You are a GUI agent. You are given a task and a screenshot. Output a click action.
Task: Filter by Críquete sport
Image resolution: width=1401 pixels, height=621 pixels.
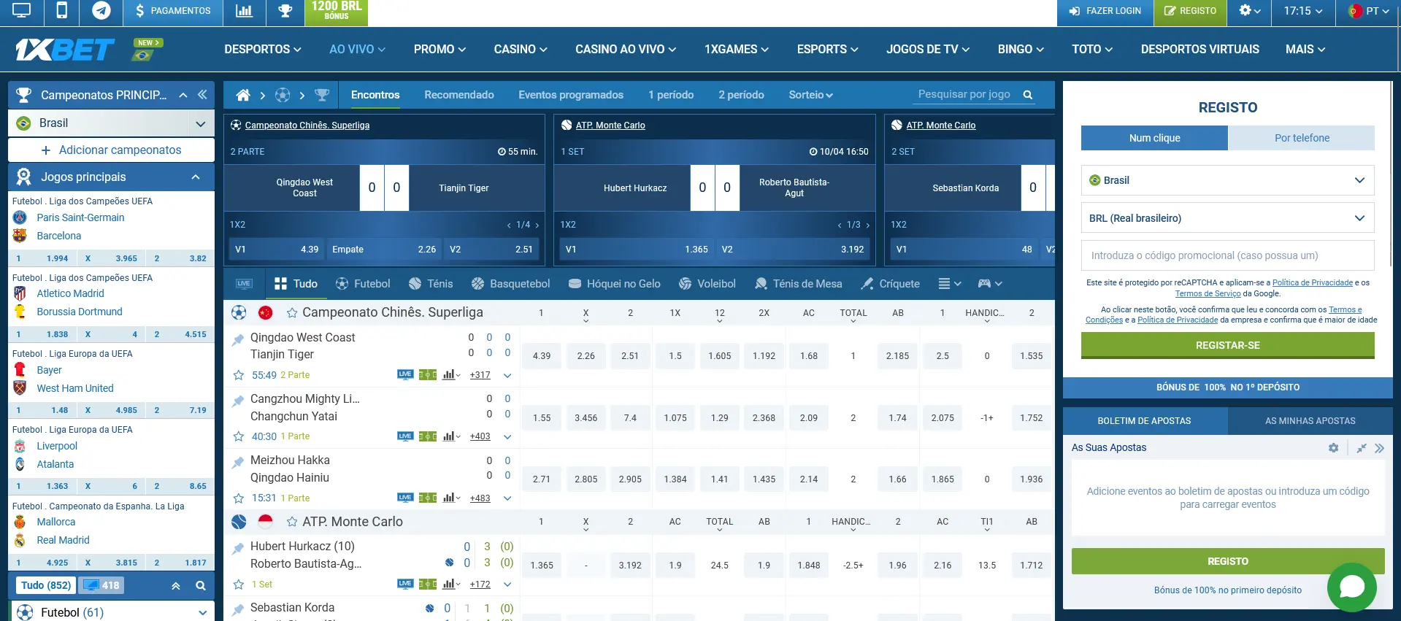pyautogui.click(x=891, y=284)
